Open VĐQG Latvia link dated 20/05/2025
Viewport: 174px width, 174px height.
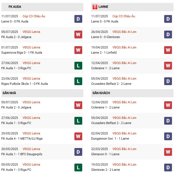point(31,149)
